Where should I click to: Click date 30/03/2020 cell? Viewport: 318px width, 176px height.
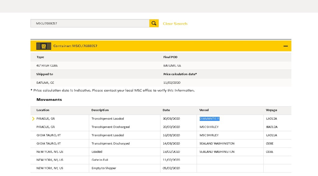click(x=171, y=119)
